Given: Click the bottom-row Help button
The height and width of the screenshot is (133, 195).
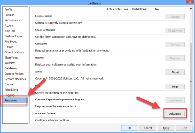Looking at the screenshot, I should (x=184, y=128).
